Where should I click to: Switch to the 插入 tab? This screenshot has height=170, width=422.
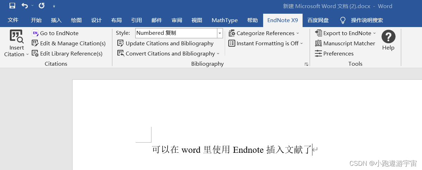pyautogui.click(x=56, y=20)
